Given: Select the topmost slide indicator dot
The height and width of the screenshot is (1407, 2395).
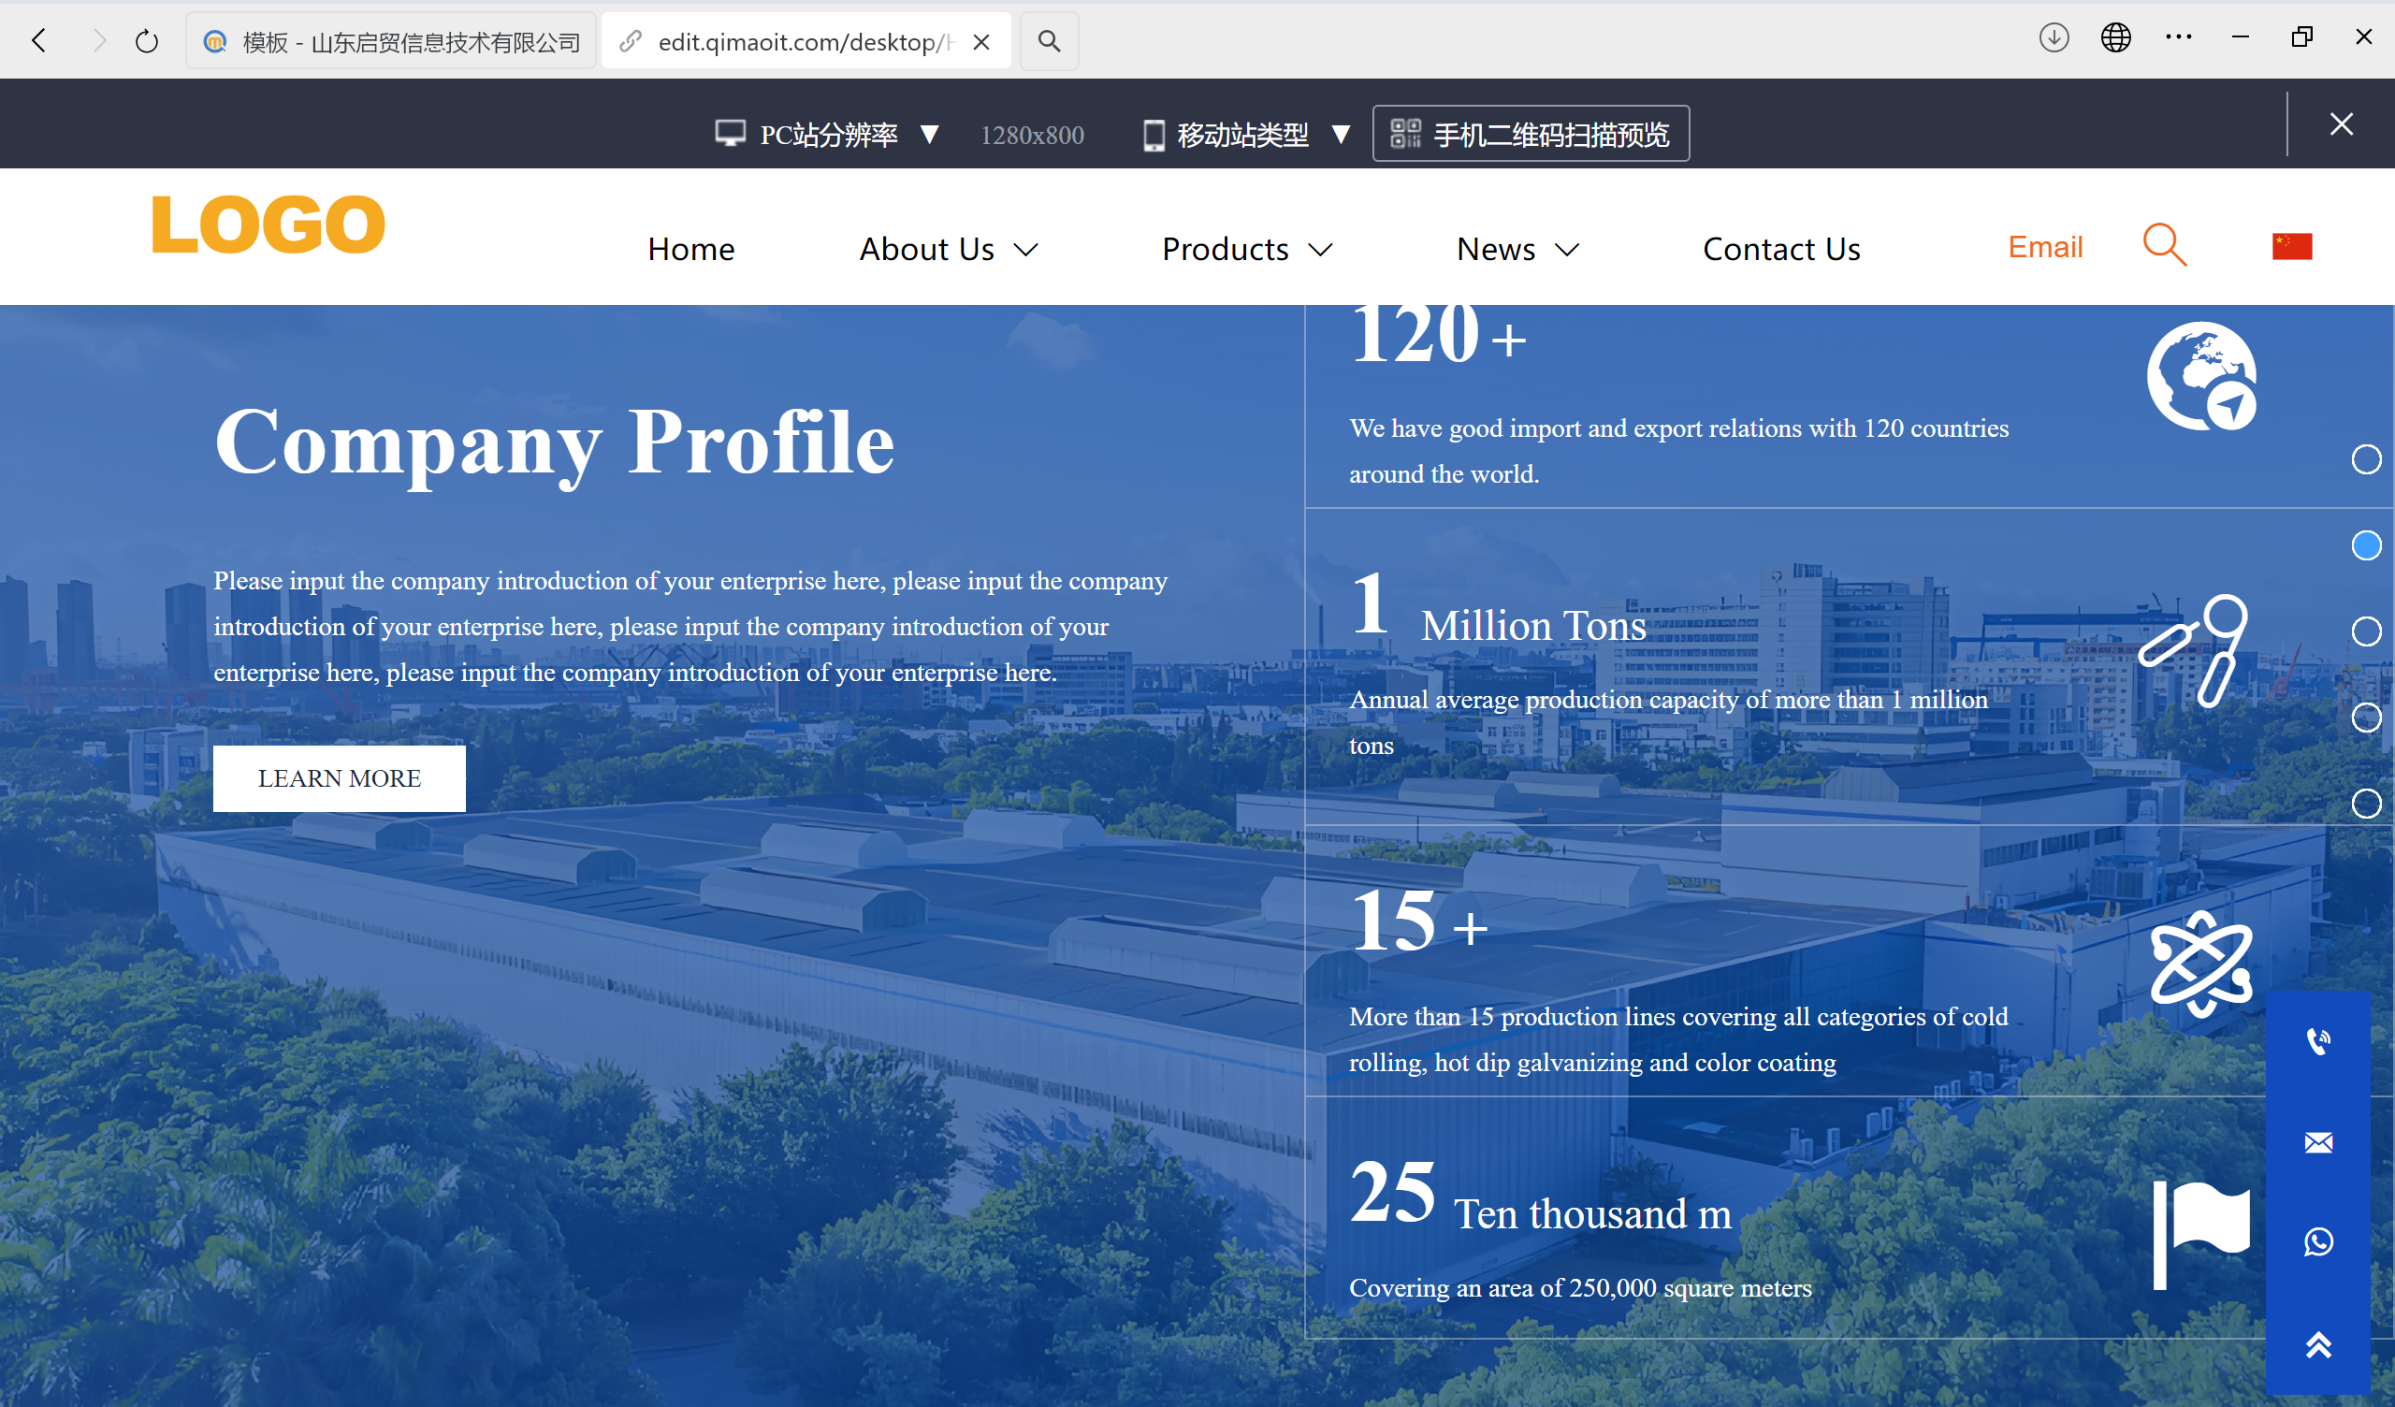Looking at the screenshot, I should [2368, 459].
